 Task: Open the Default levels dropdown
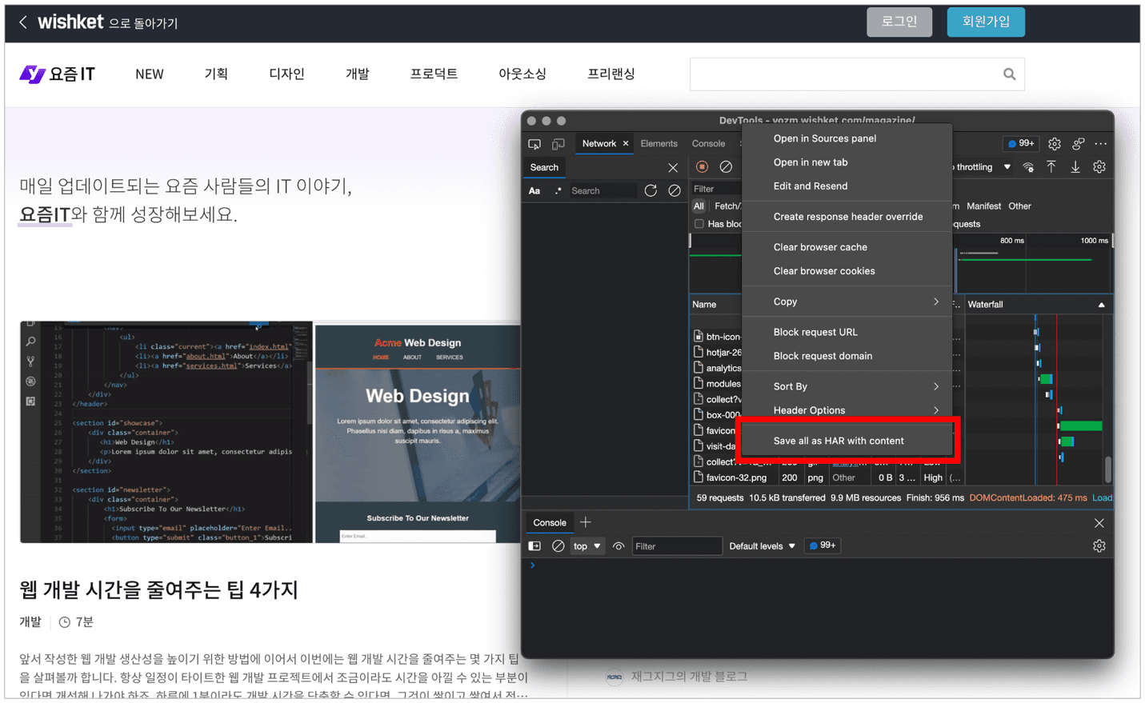[x=762, y=546]
